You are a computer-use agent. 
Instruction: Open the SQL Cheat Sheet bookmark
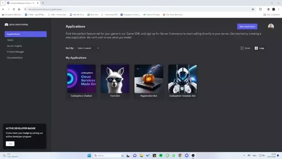[173, 14]
